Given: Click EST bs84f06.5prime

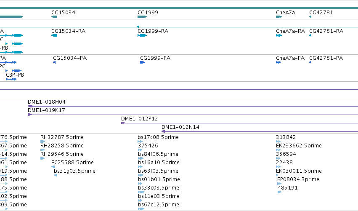Looking at the screenshot, I should tap(158, 154).
